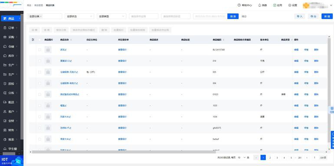Select the 订单 sidebar icon

point(5,28)
